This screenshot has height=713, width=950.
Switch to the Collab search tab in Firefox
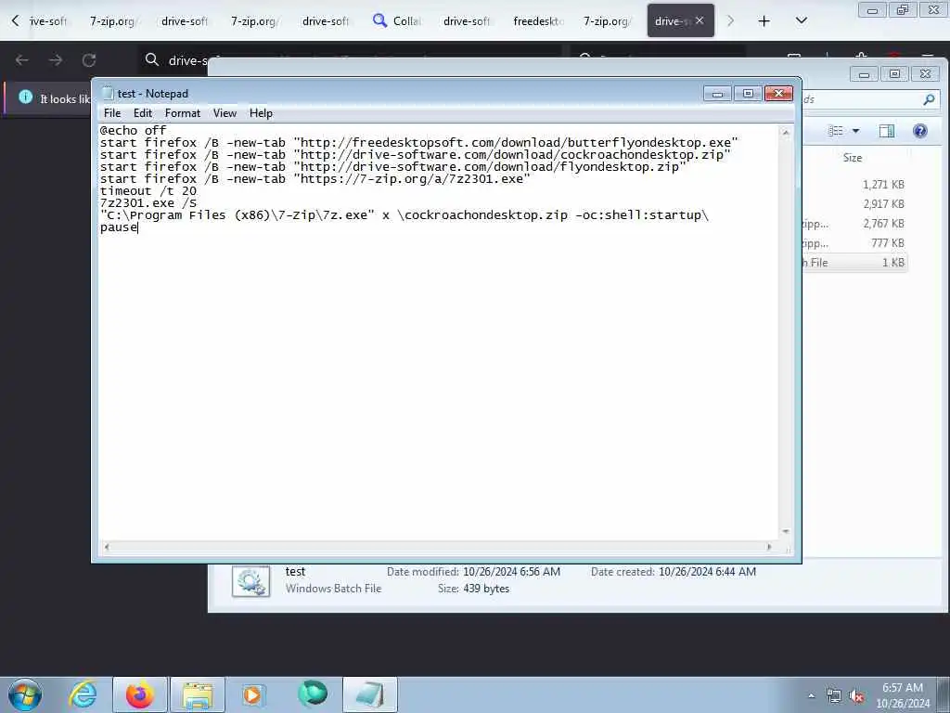click(397, 21)
